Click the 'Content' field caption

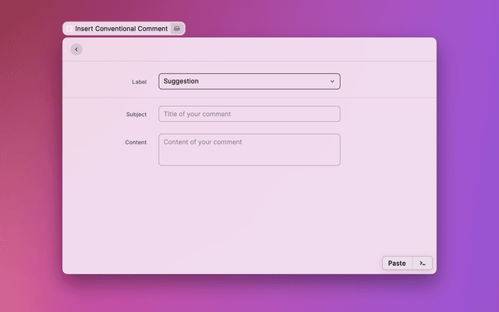(136, 143)
